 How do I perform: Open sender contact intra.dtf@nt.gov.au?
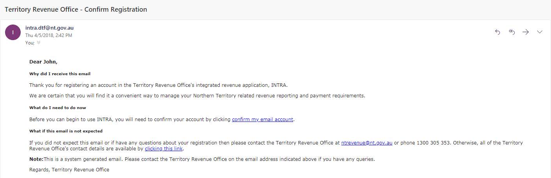[x=50, y=28]
